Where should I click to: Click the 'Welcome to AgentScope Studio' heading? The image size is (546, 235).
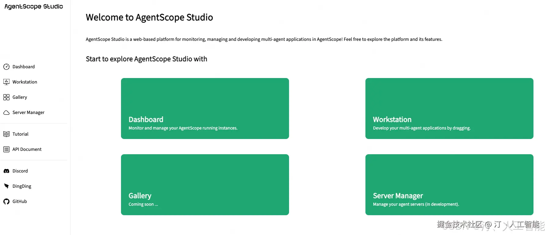(x=149, y=17)
